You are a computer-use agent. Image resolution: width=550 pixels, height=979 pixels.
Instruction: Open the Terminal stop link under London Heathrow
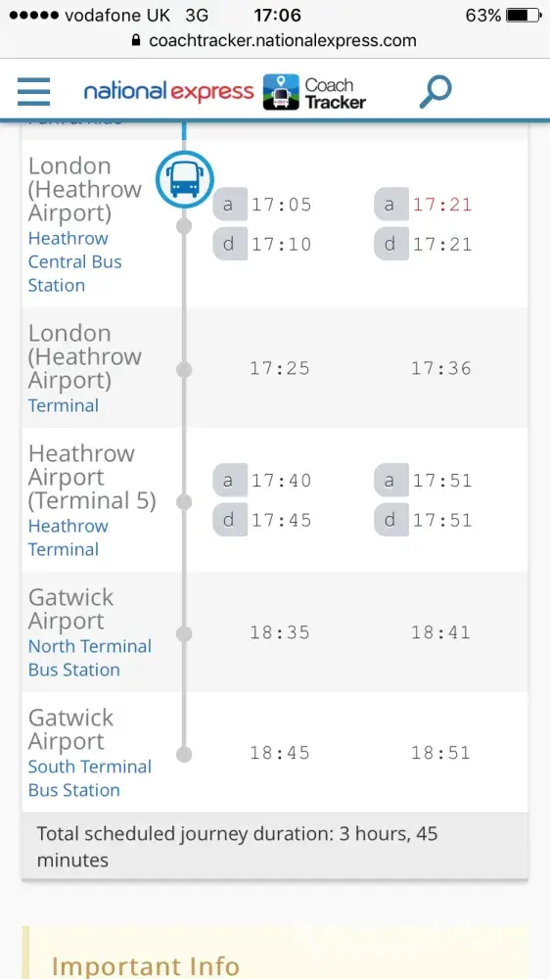(x=64, y=406)
